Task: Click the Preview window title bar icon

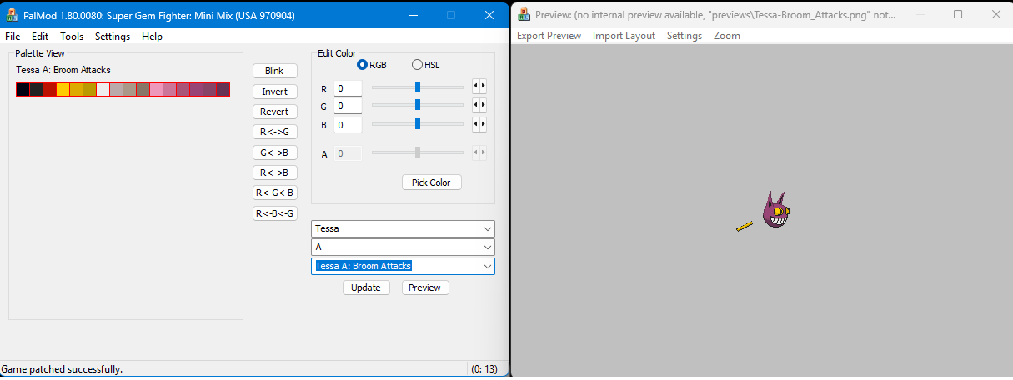Action: 524,14
